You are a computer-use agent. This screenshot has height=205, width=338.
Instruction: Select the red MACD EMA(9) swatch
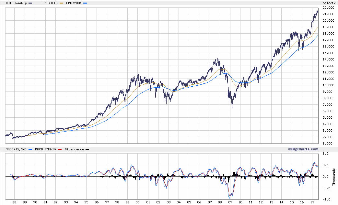coord(60,149)
